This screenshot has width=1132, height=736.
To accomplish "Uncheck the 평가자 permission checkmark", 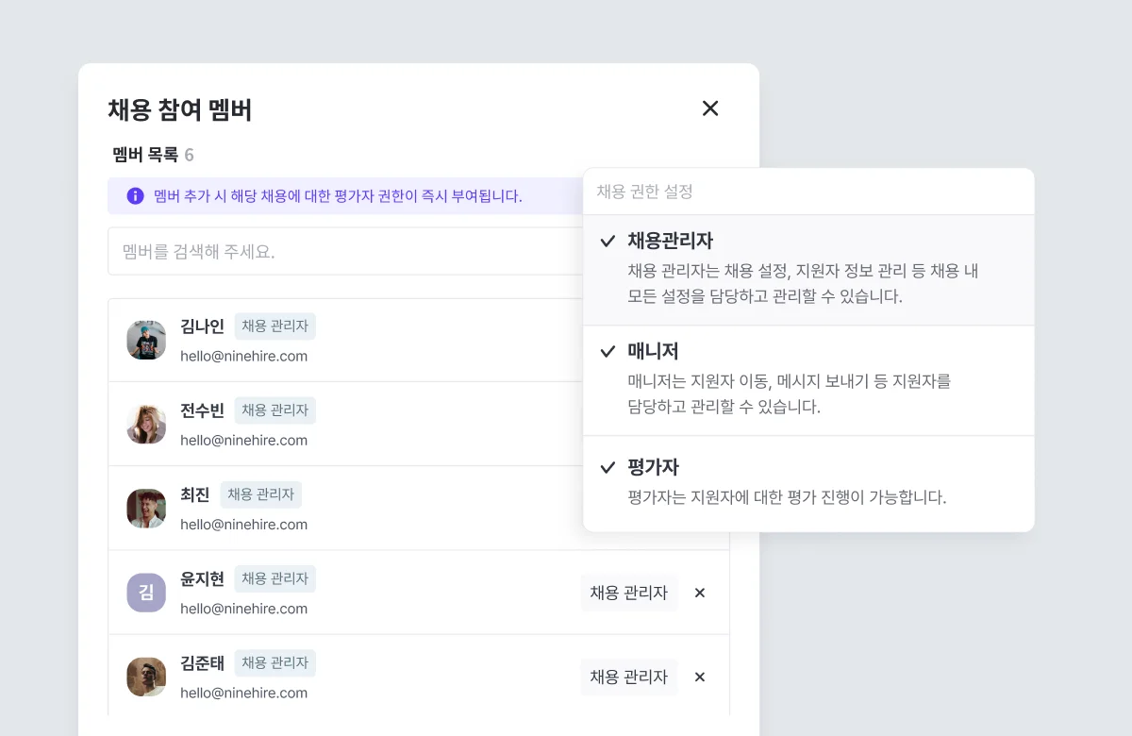I will click(608, 467).
